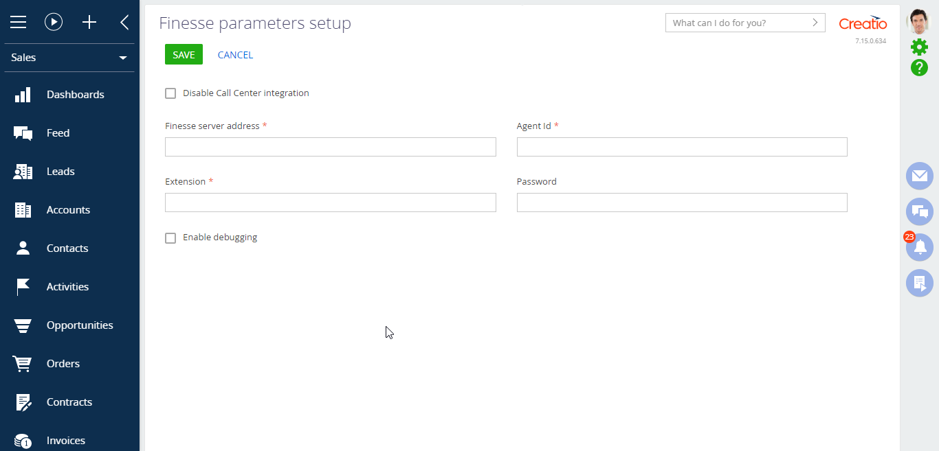Open the main hamburger menu
The image size is (939, 451).
click(18, 21)
